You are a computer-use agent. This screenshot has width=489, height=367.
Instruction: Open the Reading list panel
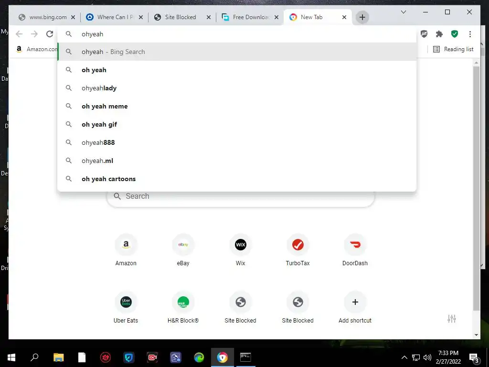coord(453,49)
